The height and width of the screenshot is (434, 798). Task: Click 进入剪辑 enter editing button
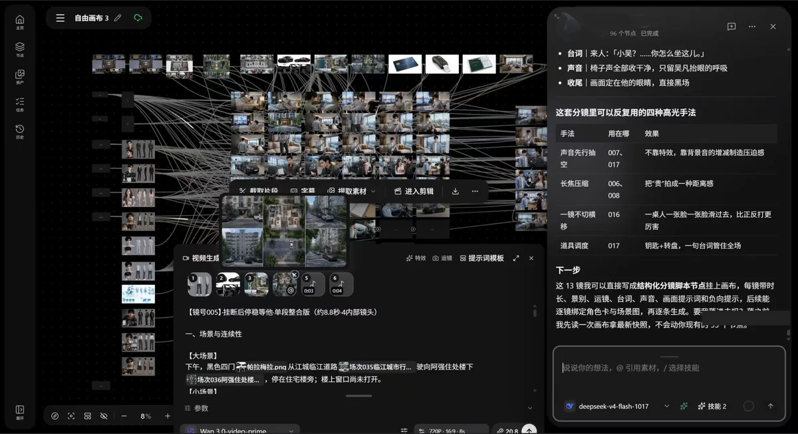tap(414, 191)
